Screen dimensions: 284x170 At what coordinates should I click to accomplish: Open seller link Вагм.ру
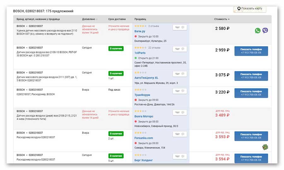click(x=140, y=31)
